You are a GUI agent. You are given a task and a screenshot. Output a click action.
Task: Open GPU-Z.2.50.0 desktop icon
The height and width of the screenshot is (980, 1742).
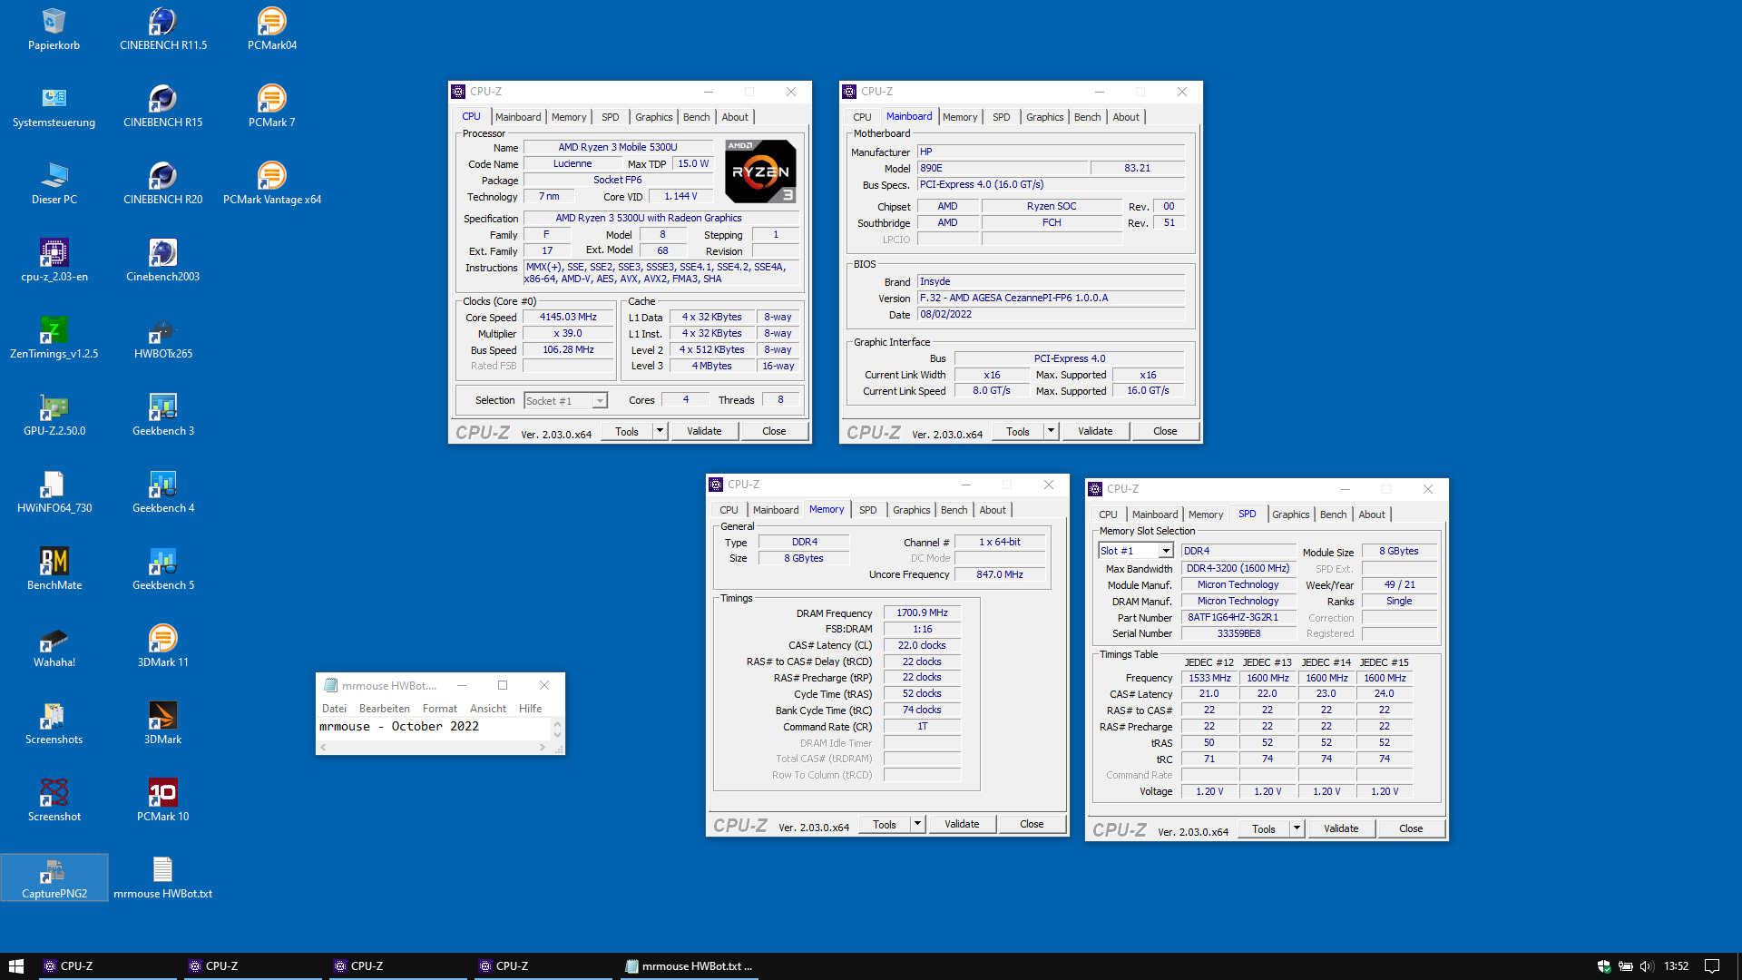pos(54,415)
